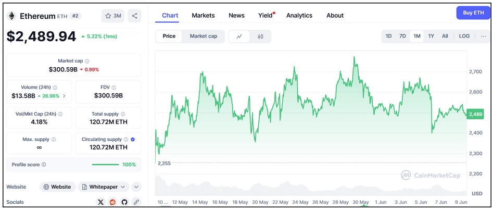The width and height of the screenshot is (493, 210).
Task: Show Profile score info icon
Action: click(44, 165)
